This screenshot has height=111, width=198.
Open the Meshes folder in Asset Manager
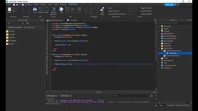tap(12, 38)
